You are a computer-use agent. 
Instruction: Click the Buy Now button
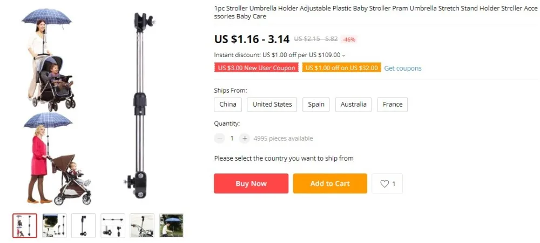click(x=251, y=184)
